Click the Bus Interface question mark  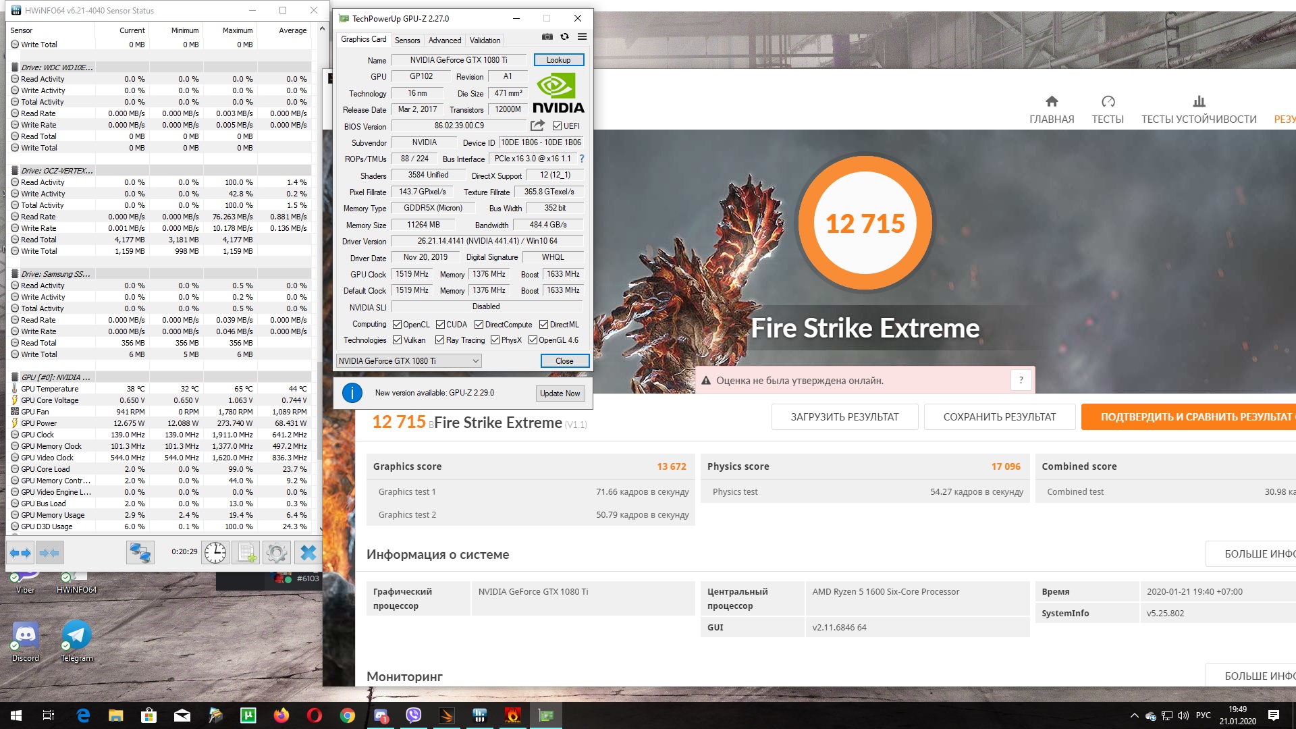pyautogui.click(x=582, y=159)
